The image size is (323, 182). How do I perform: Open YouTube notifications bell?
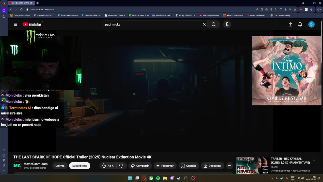[300, 25]
